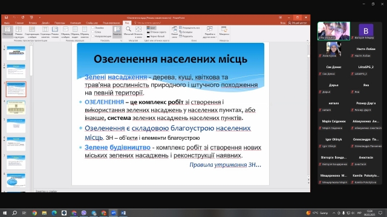This screenshot has height=217, width=387.
Task: Open the File (Файл) tab
Action: point(7,23)
